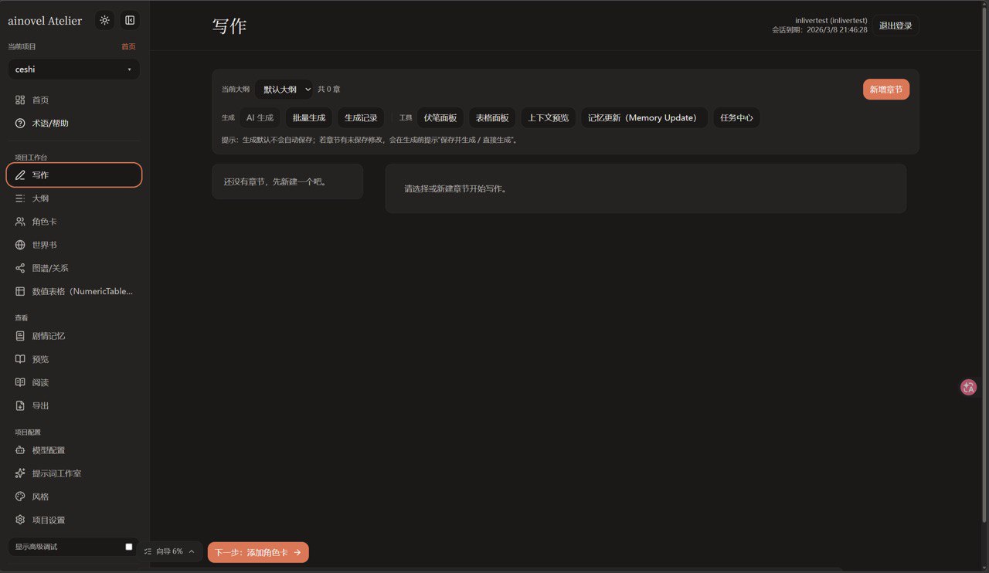Click the 首页 link beside 当前项目

(128, 47)
